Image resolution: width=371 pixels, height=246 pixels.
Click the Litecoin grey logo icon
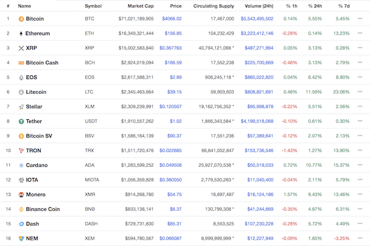(x=21, y=92)
